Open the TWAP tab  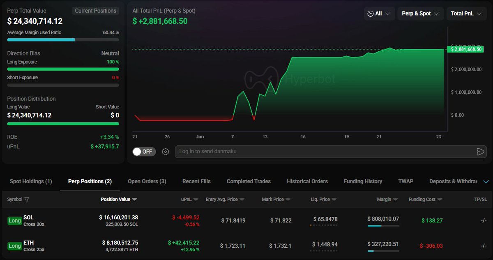pos(406,181)
